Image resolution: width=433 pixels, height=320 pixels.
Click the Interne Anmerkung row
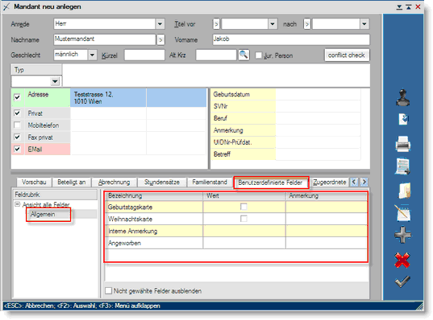click(236, 231)
